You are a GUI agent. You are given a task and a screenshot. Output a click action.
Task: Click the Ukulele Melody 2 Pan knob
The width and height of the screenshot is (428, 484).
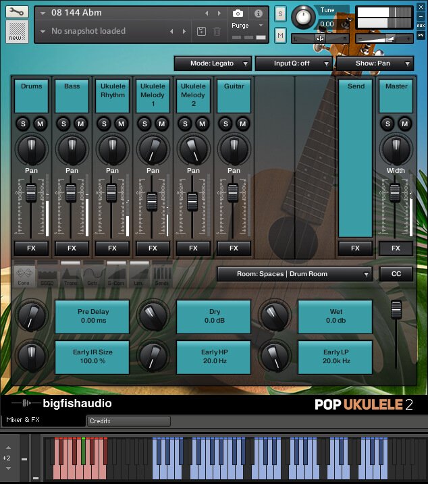click(193, 150)
